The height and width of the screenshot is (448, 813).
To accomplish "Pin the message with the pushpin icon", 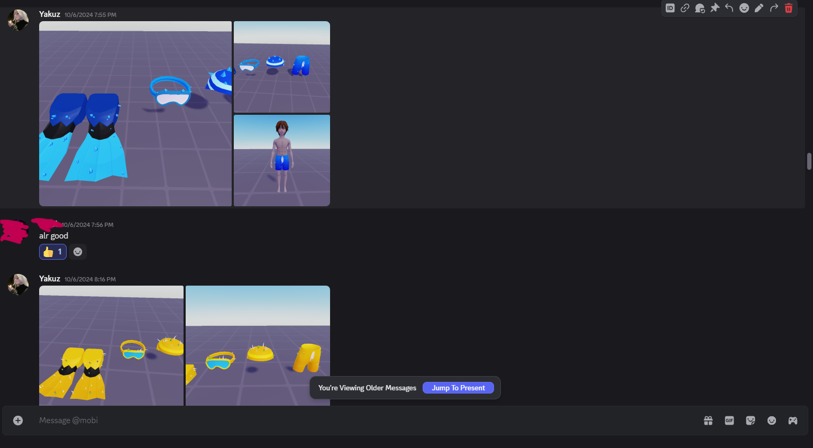I will coord(715,8).
